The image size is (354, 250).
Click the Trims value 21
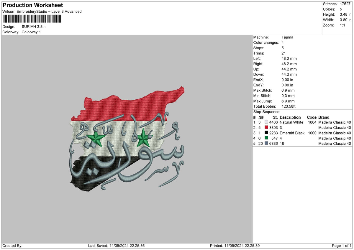click(284, 53)
